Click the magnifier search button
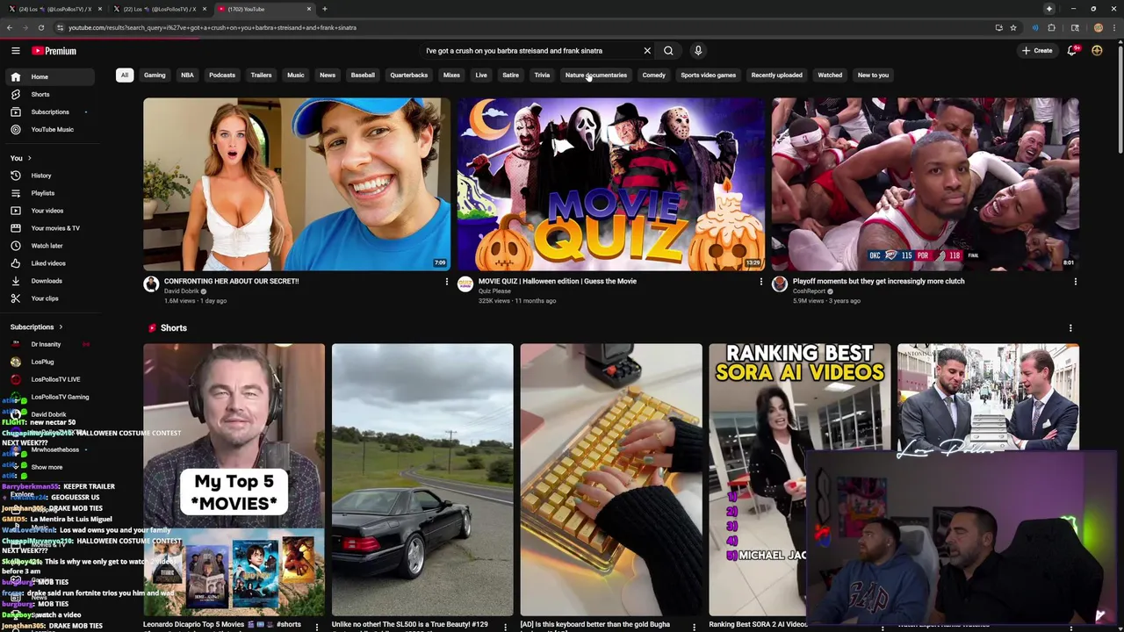1124x632 pixels. click(668, 51)
